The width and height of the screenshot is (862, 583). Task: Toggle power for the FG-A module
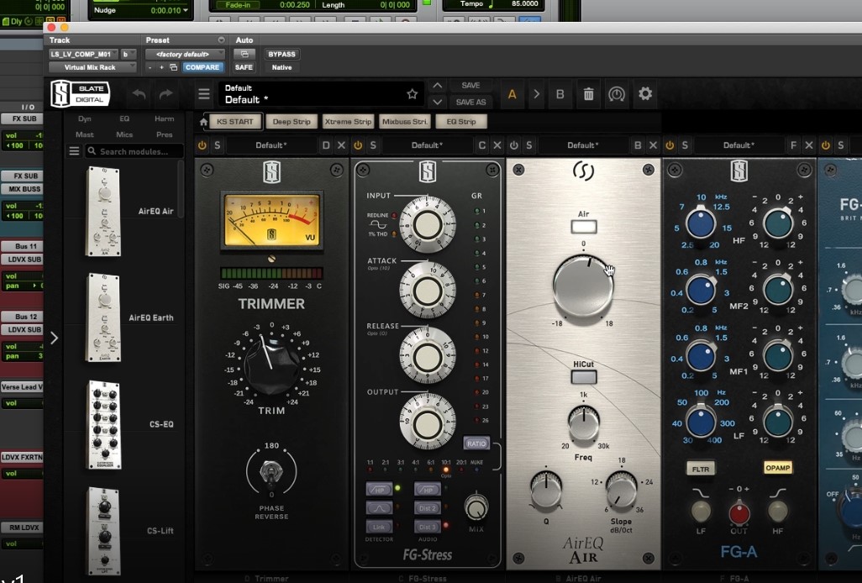(670, 145)
